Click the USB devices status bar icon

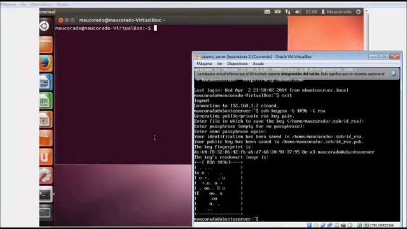click(x=323, y=225)
